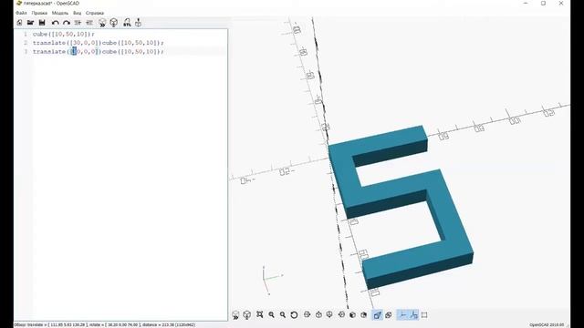Run Render from the editor toolbar
The width and height of the screenshot is (584, 328).
(114, 23)
